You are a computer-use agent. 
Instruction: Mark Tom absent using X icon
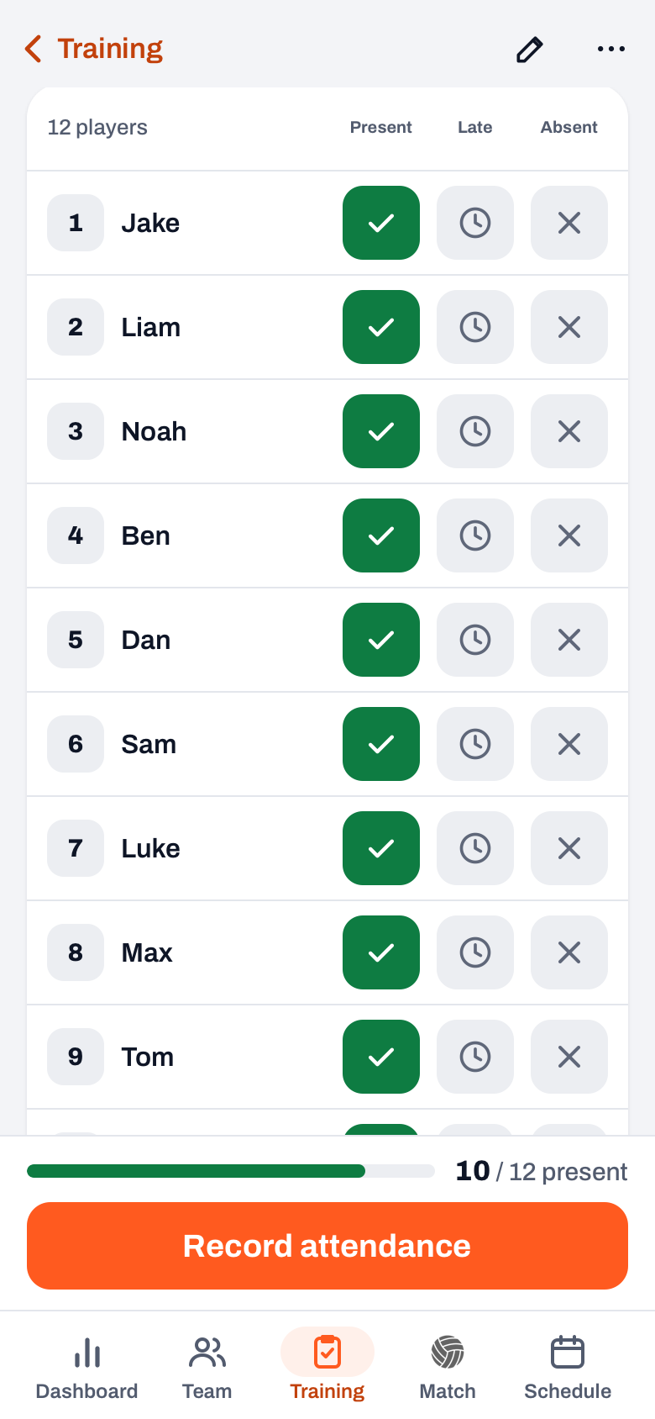pos(569,1057)
